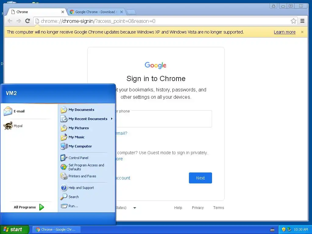Image resolution: width=312 pixels, height=234 pixels.
Task: Open My Music folder in Start menu
Action: coord(87,137)
